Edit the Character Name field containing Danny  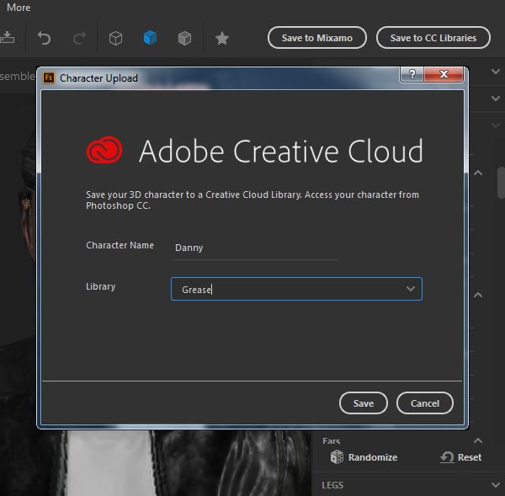coord(255,248)
